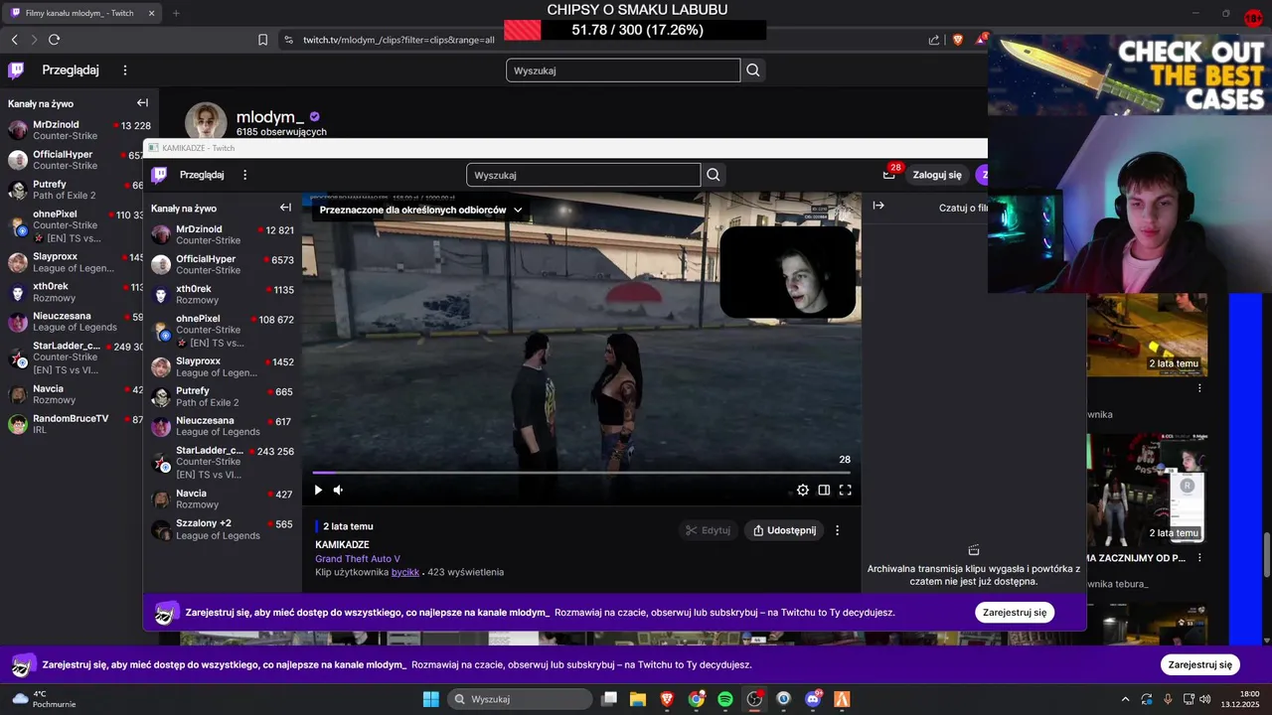Click Twitch logo in background window

click(x=16, y=71)
